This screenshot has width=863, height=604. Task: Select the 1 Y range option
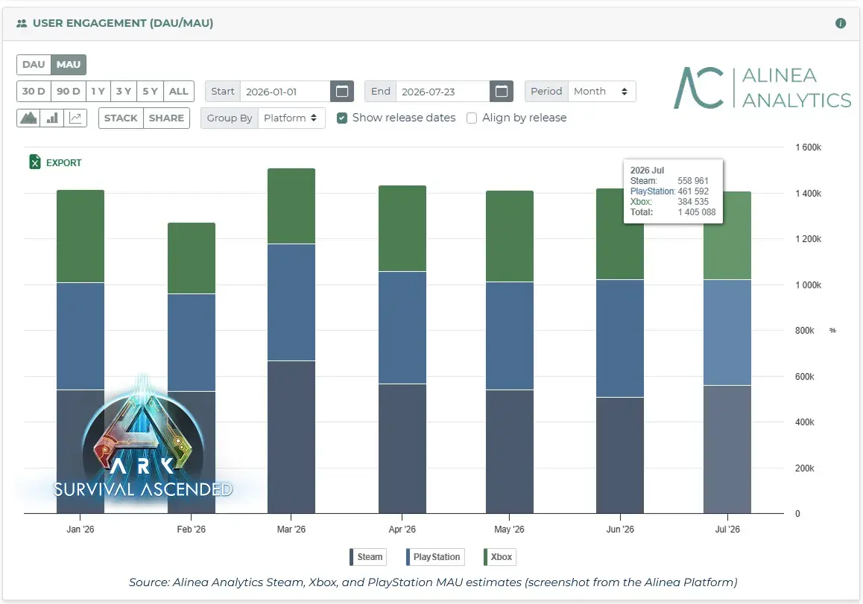point(98,92)
